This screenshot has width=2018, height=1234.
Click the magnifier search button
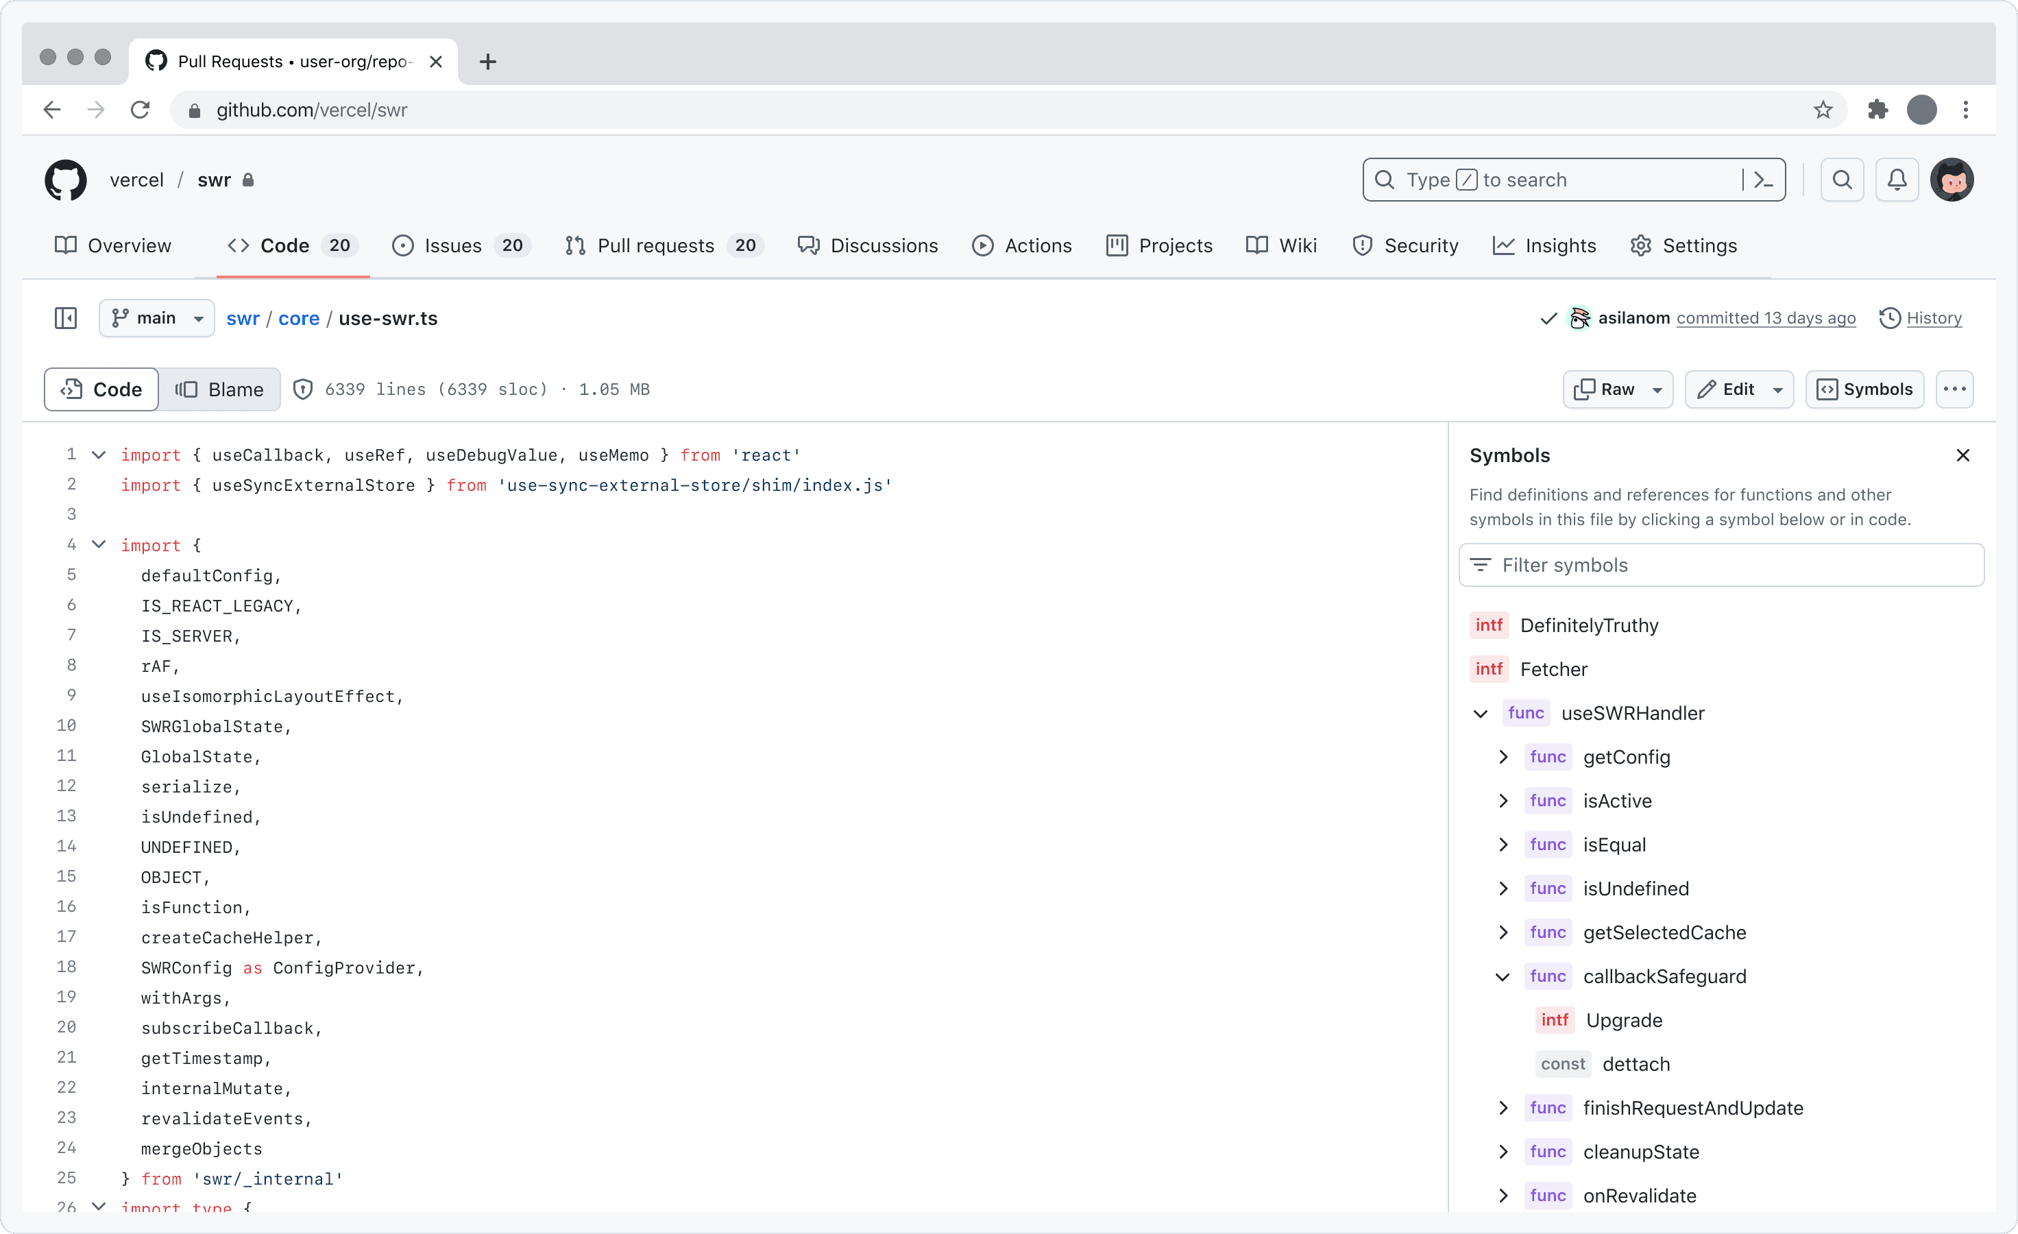[x=1842, y=180]
